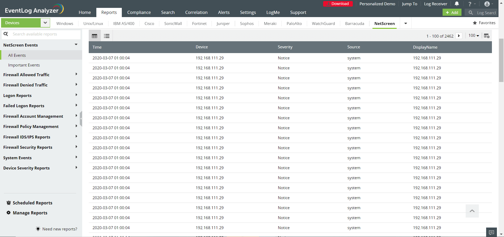Change rows per page from 100

tap(474, 36)
